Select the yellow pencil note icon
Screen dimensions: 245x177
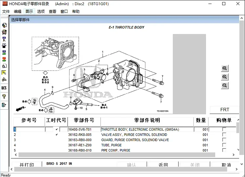click(4, 73)
